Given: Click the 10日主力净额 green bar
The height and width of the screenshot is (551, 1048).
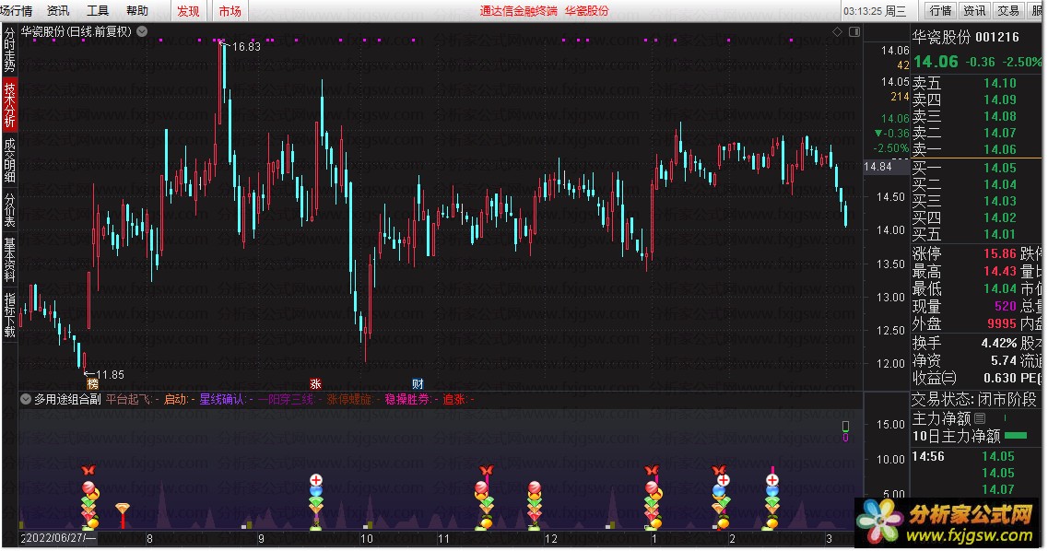Looking at the screenshot, I should click(x=1016, y=436).
